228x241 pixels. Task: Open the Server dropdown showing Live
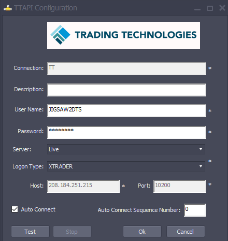(126, 149)
